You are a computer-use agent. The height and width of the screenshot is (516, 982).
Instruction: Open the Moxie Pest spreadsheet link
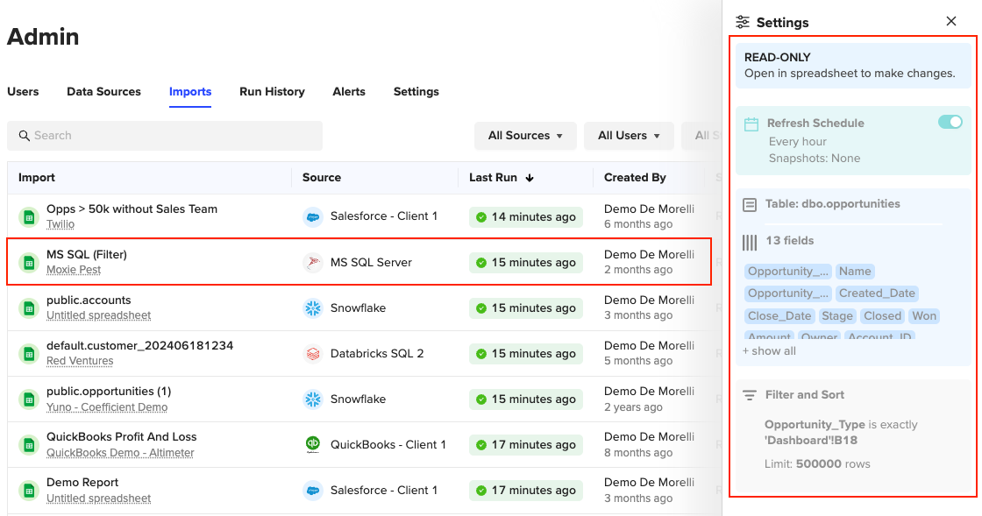pos(74,270)
